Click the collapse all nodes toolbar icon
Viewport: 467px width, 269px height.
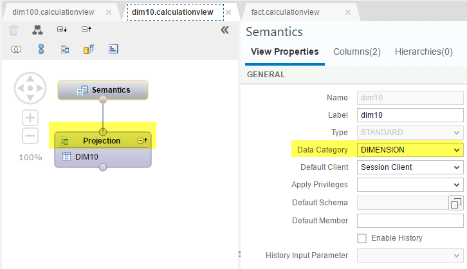pos(86,29)
